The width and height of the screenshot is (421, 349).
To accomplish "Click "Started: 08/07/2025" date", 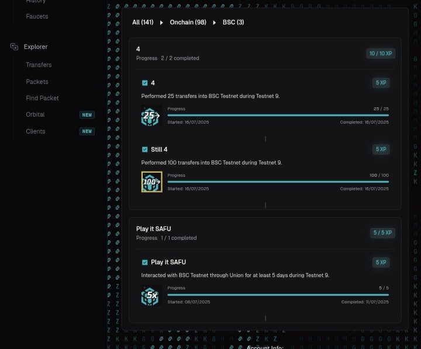I will pyautogui.click(x=189, y=302).
